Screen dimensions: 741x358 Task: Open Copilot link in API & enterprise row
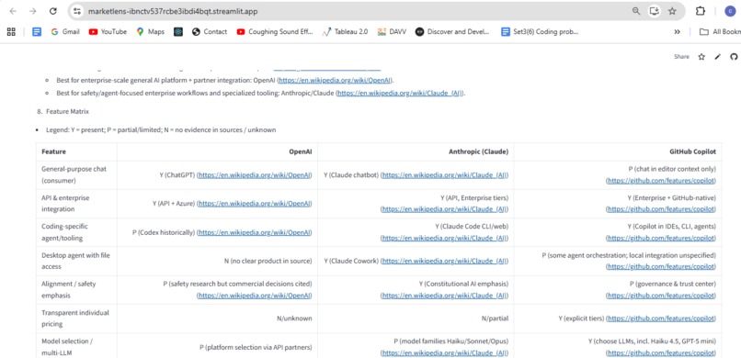tap(661, 209)
